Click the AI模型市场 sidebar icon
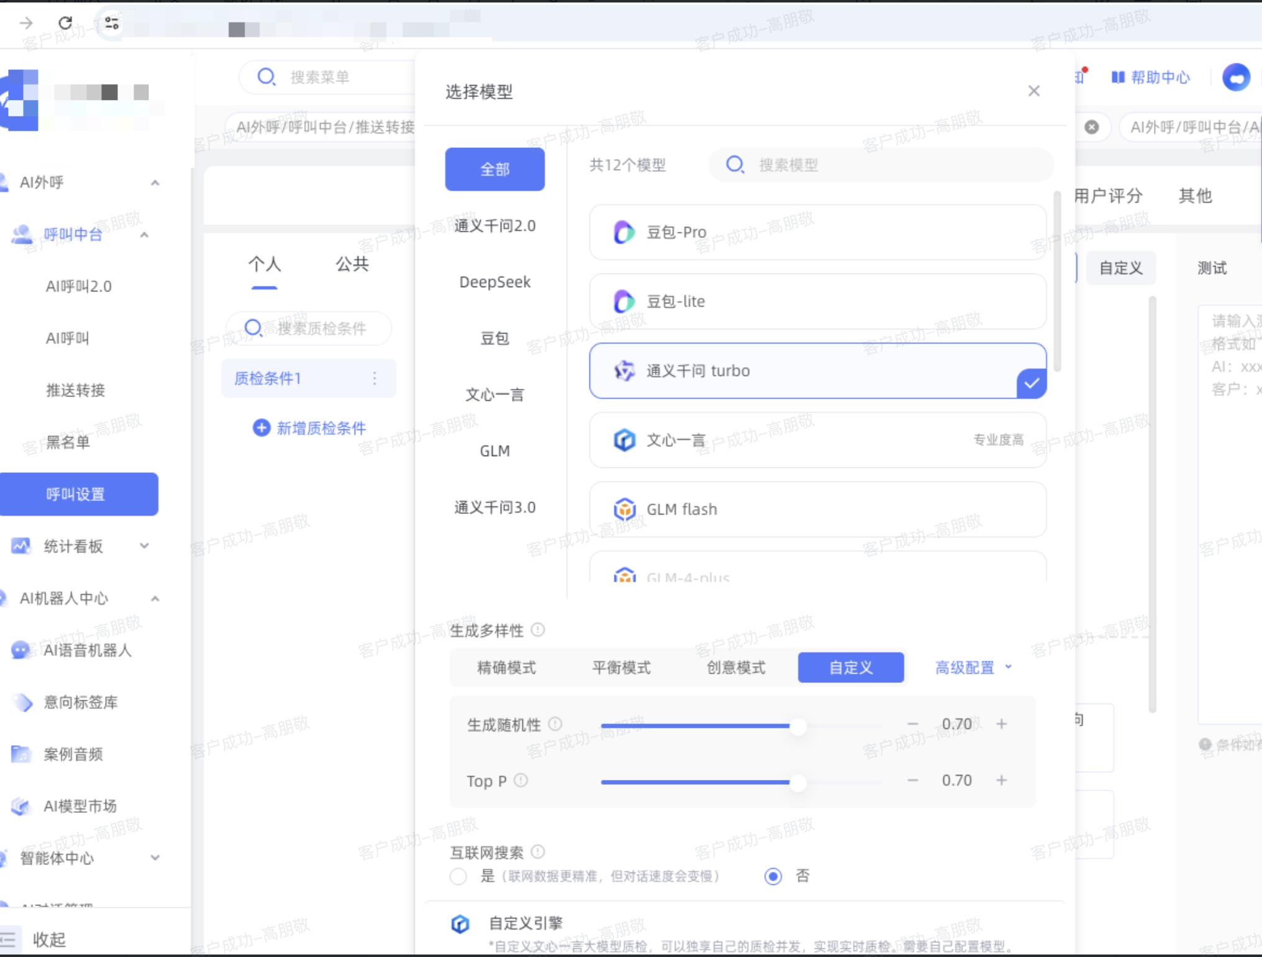Screen dimensions: 1262x957 coord(20,806)
